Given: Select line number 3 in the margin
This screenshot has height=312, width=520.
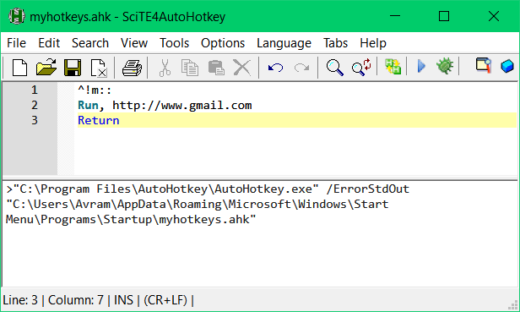Looking at the screenshot, I should [x=35, y=120].
